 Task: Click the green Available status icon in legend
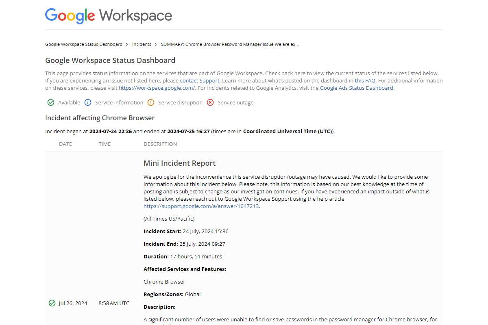[51, 102]
